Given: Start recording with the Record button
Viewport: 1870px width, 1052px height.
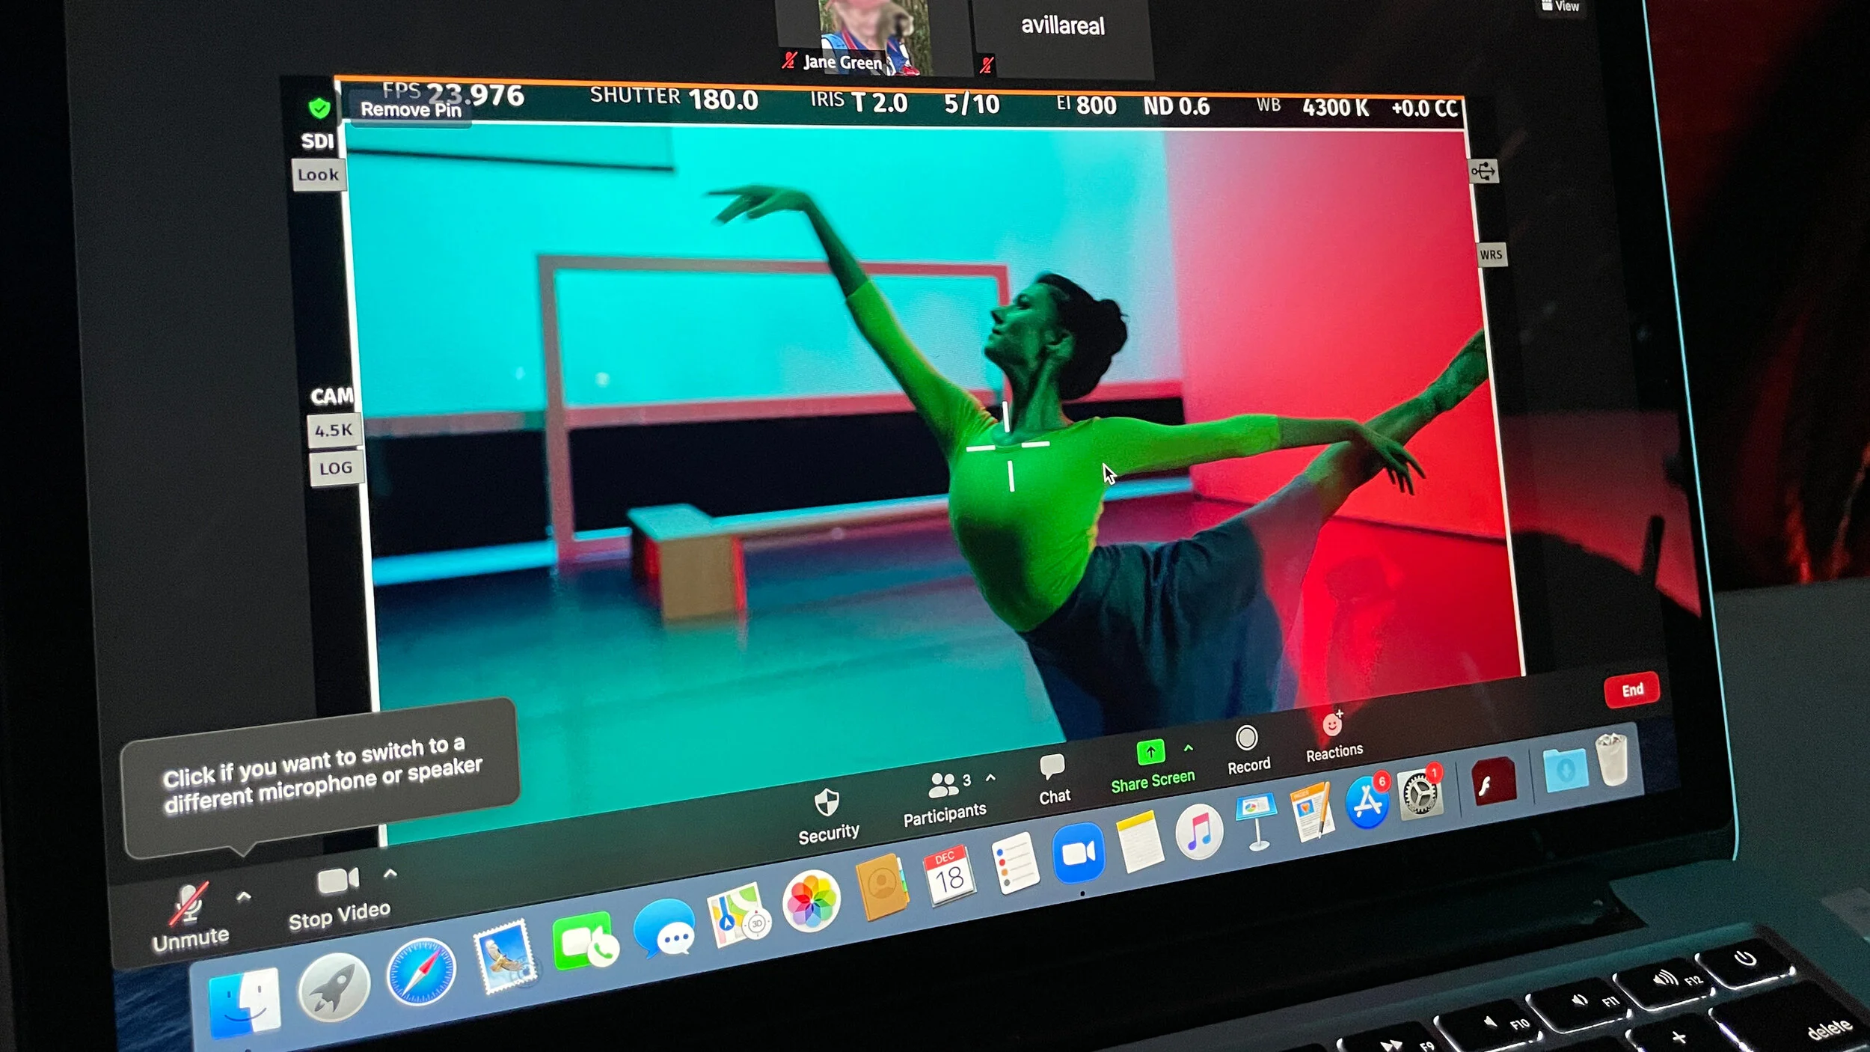Looking at the screenshot, I should 1246,738.
